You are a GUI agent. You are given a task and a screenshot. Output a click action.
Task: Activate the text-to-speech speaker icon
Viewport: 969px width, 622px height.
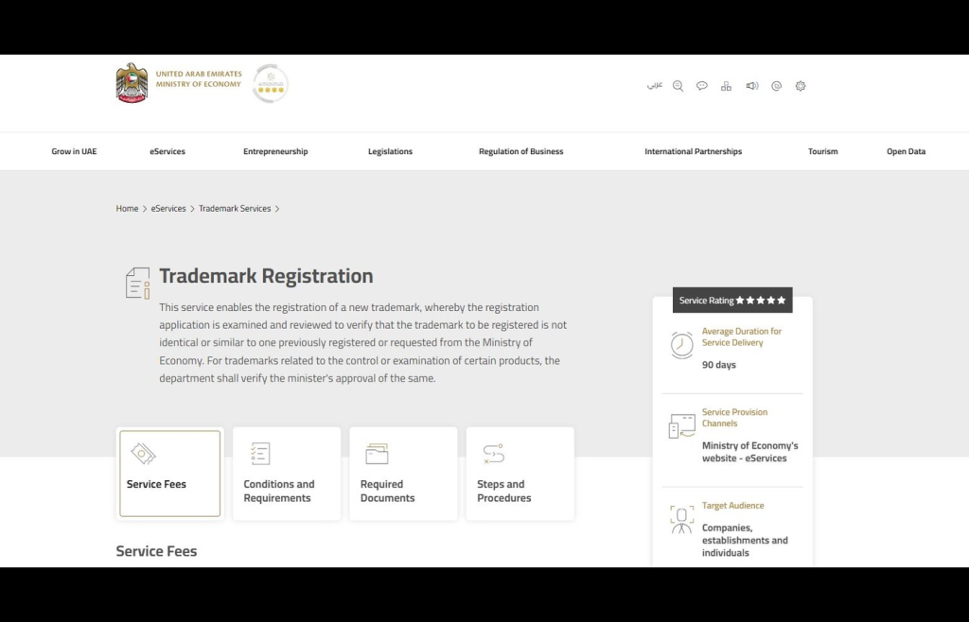tap(751, 86)
